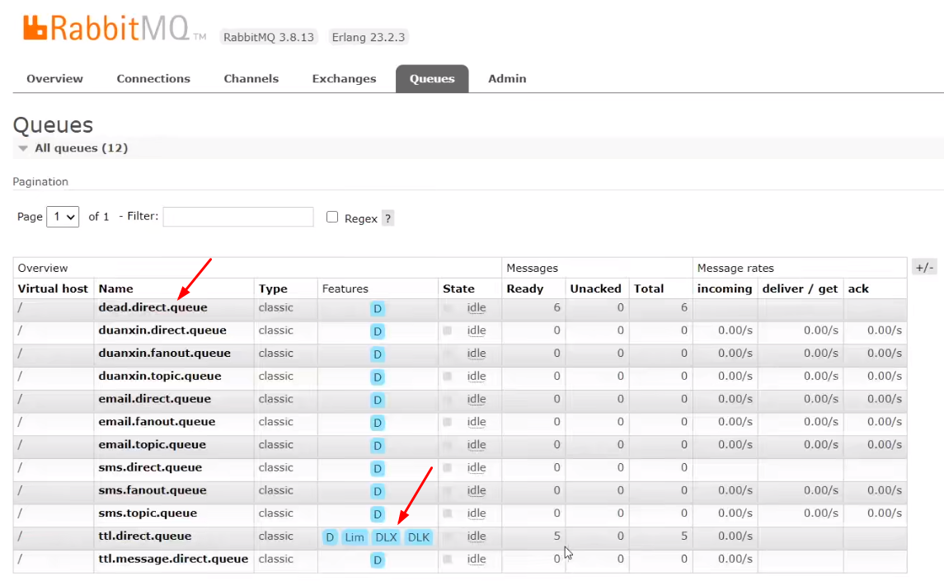Go to the Connections tab
944x581 pixels.
pos(153,79)
